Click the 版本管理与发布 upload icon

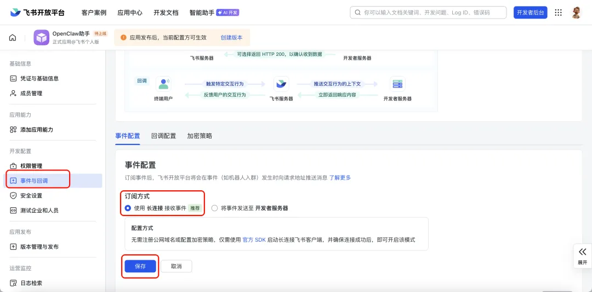[13, 247]
